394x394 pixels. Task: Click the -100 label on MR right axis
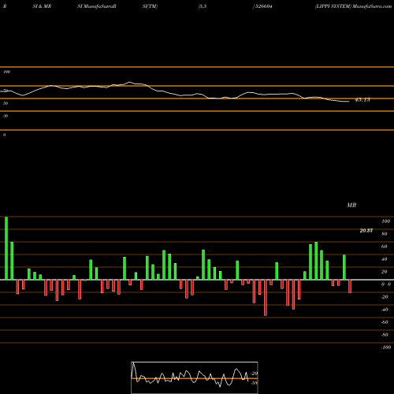pyautogui.click(x=386, y=348)
